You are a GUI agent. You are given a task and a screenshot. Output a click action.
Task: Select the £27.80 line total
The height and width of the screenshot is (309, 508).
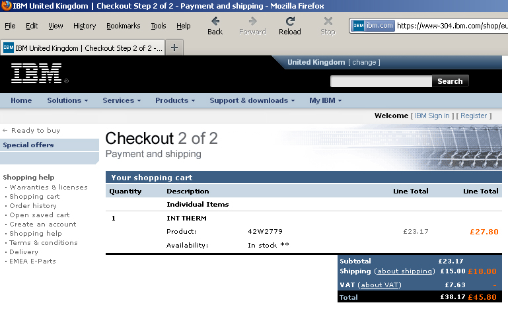[x=484, y=232]
